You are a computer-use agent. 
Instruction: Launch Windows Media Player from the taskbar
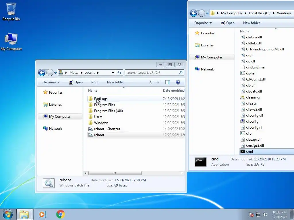tap(42, 214)
